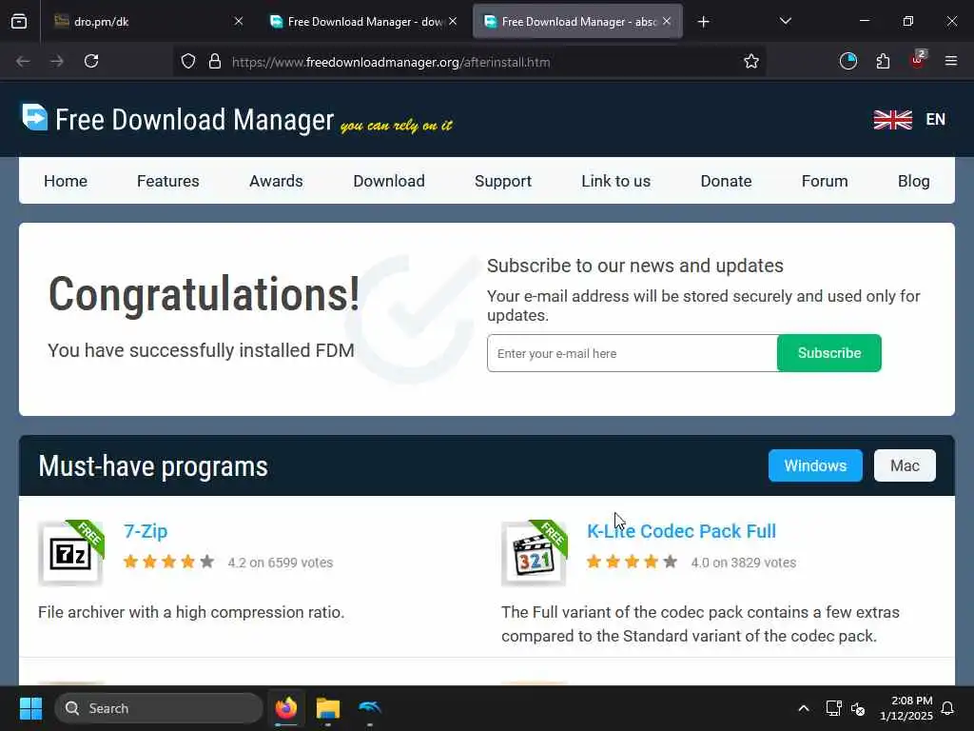Open the Windows Start menu

point(30,708)
